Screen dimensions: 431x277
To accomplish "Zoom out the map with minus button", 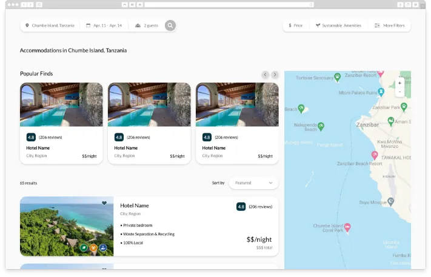I will pyautogui.click(x=399, y=92).
